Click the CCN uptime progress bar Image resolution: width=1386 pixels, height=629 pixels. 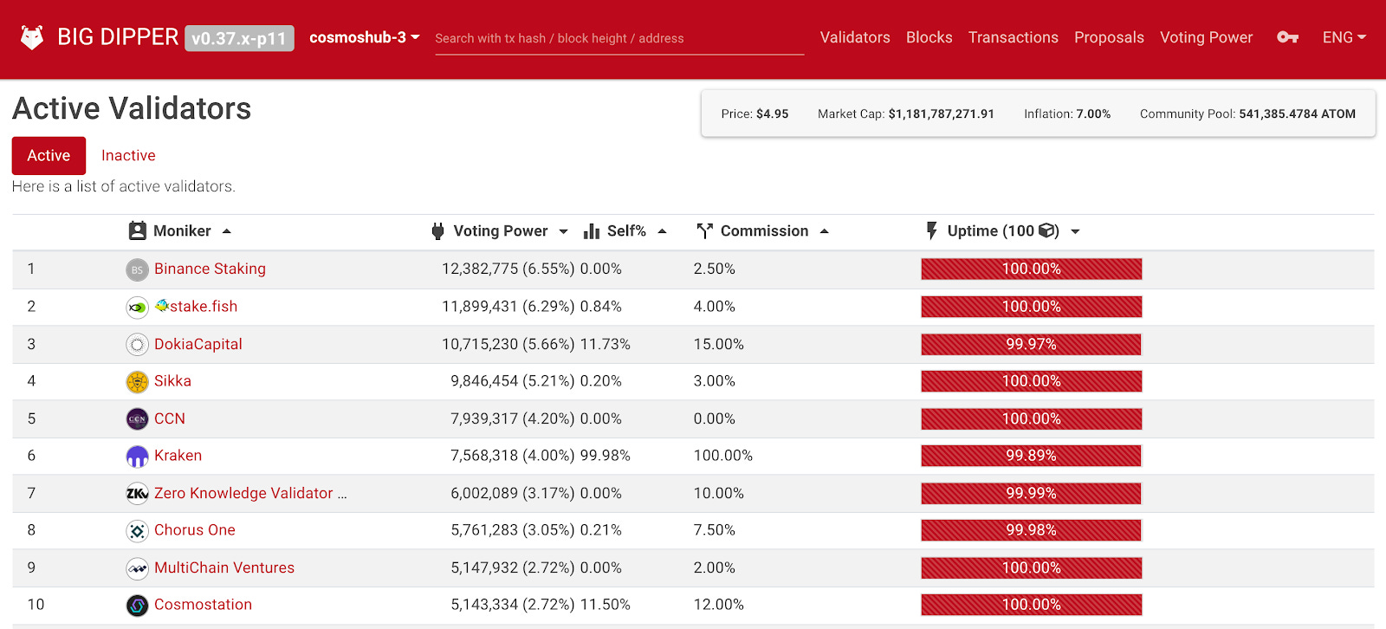click(1031, 418)
